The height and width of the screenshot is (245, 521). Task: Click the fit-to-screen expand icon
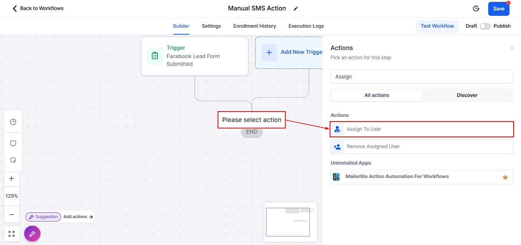point(12,234)
